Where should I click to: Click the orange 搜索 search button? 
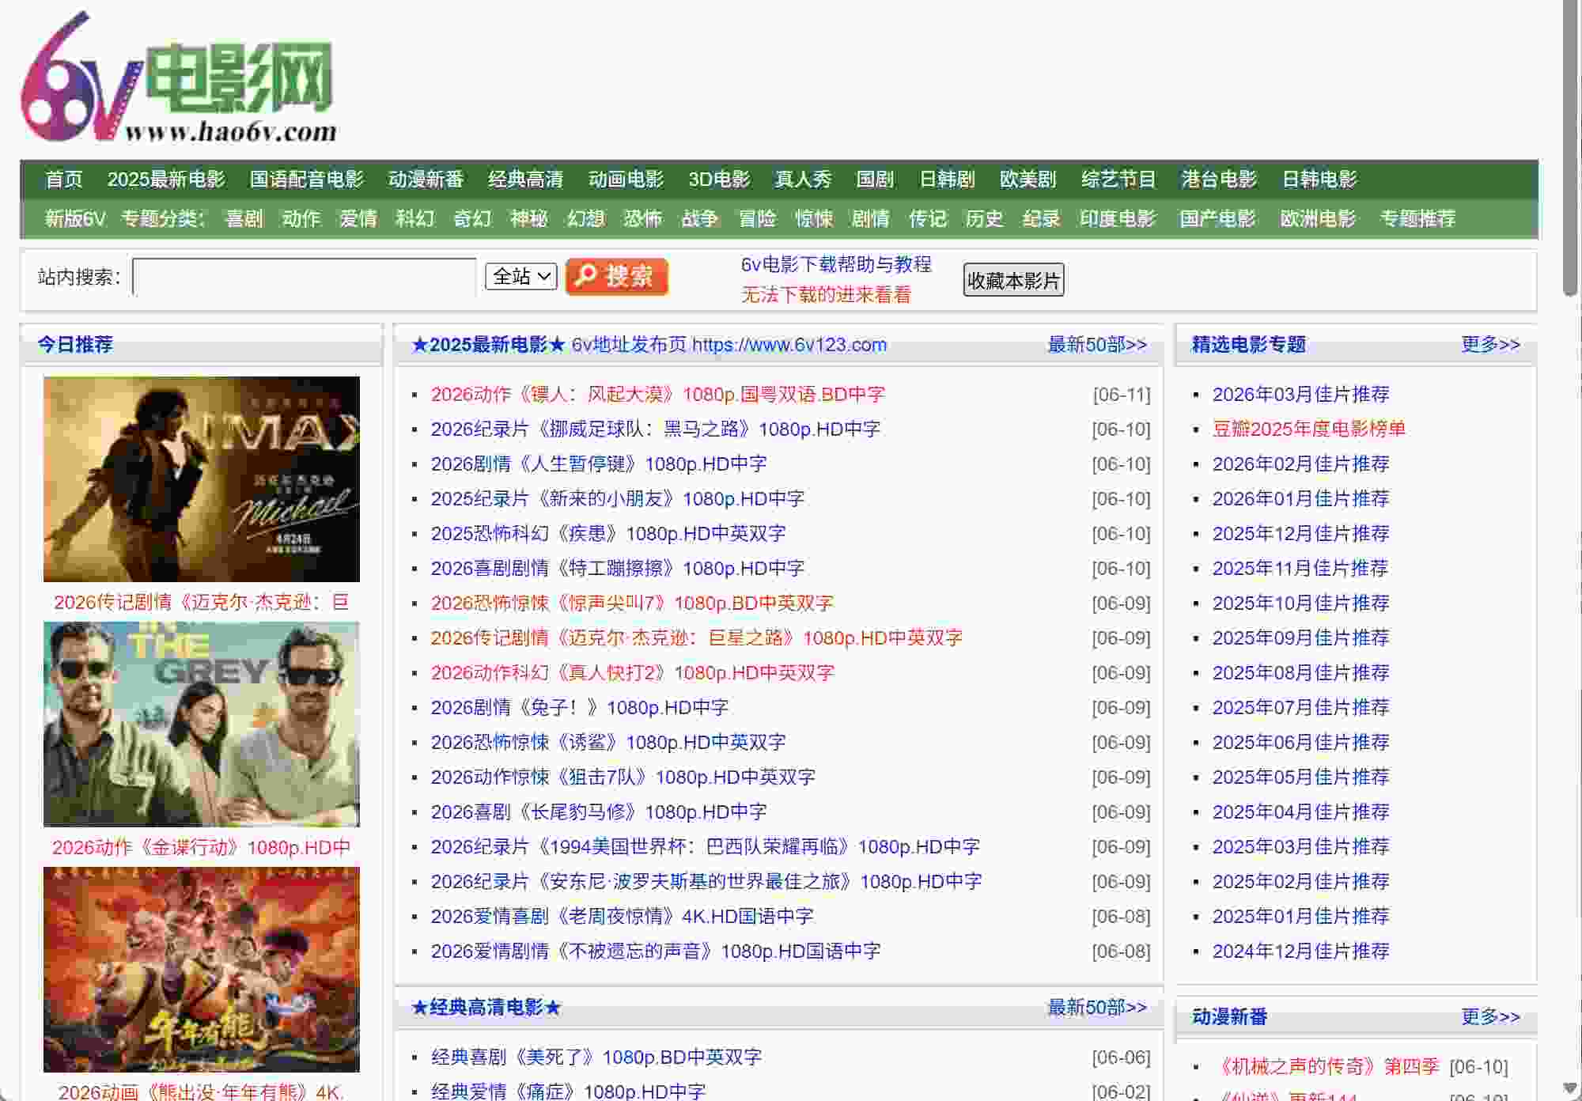[617, 277]
